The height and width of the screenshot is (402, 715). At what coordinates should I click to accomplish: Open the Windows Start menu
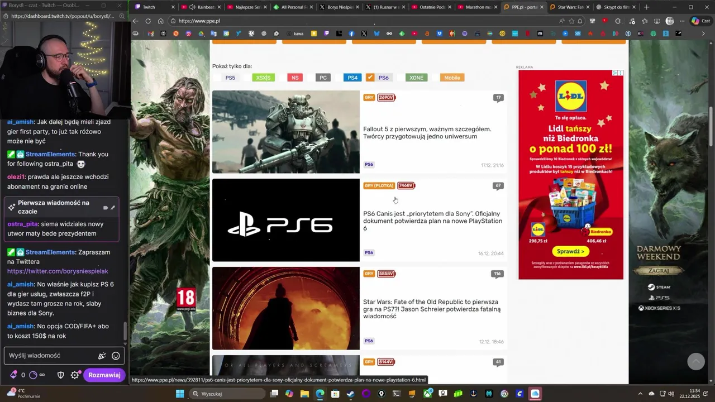180,394
